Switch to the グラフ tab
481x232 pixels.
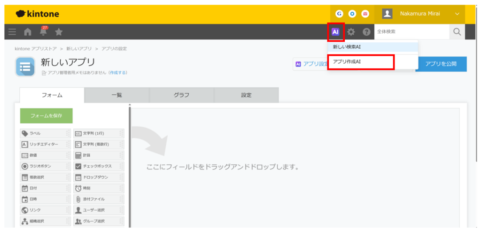[182, 95]
